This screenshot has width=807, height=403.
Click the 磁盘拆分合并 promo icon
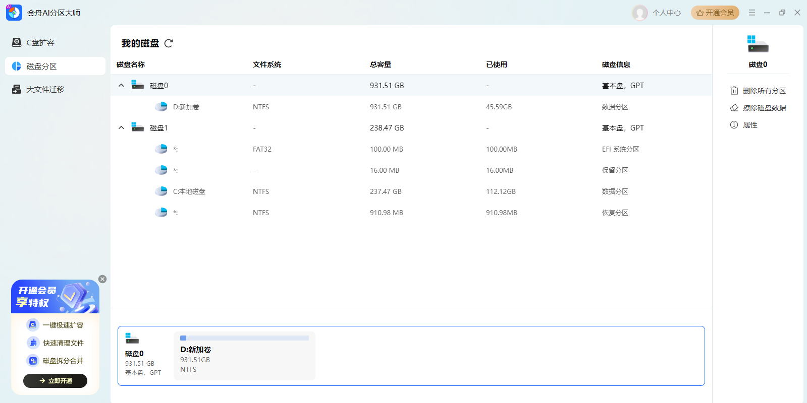click(33, 361)
